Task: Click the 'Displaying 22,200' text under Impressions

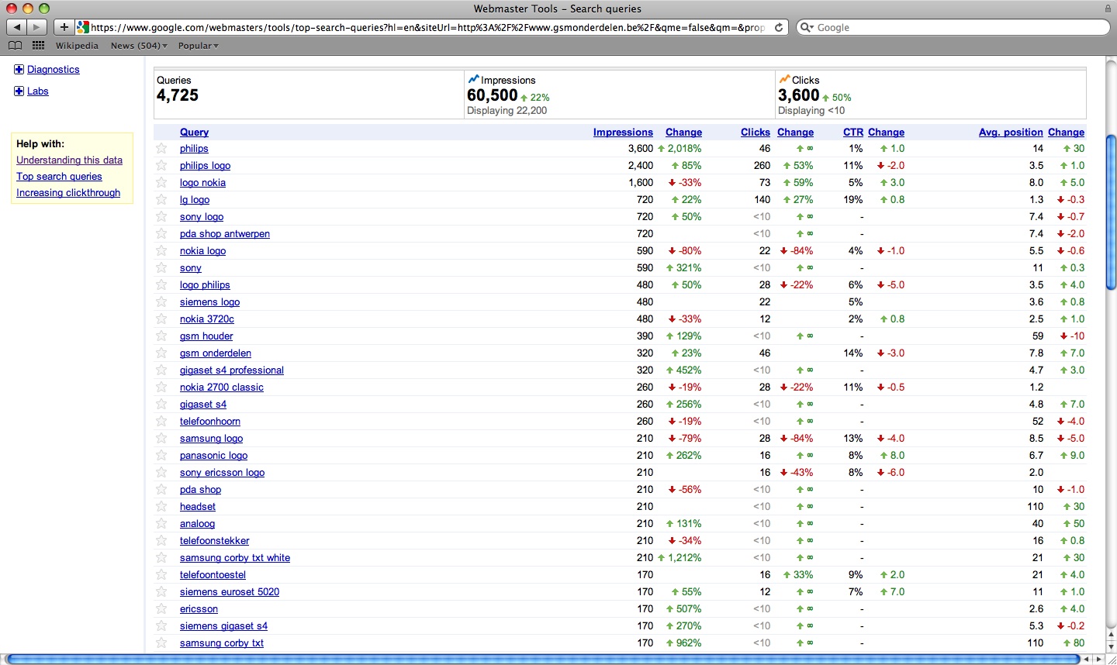Action: pyautogui.click(x=507, y=111)
